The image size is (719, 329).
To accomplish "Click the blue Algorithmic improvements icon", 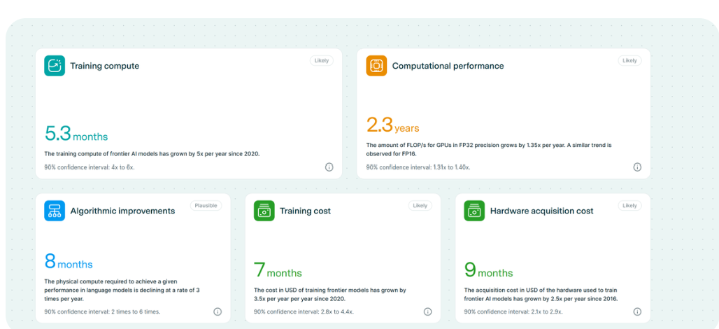I will click(x=55, y=211).
